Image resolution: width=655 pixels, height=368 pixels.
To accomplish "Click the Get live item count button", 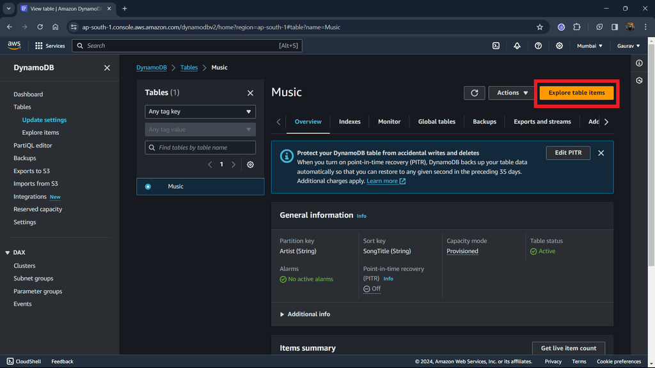I will click(569, 348).
